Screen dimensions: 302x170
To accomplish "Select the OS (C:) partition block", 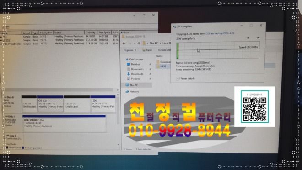I will point(50,104).
